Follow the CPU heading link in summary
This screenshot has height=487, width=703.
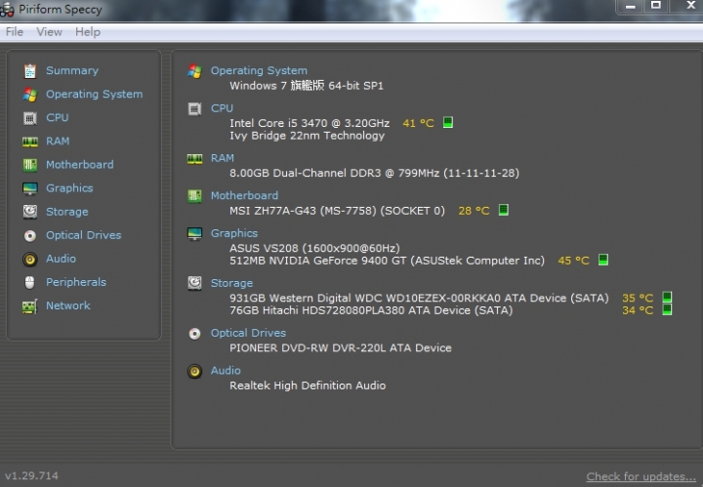tap(222, 108)
